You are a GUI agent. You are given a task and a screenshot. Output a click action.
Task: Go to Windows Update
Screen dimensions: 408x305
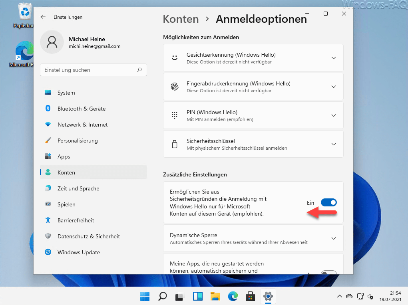(x=94, y=252)
